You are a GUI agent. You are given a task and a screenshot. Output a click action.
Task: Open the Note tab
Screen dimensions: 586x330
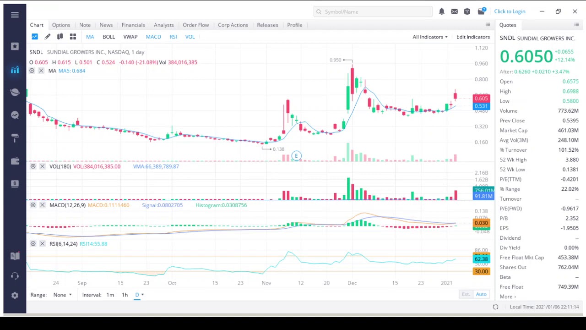coord(85,25)
